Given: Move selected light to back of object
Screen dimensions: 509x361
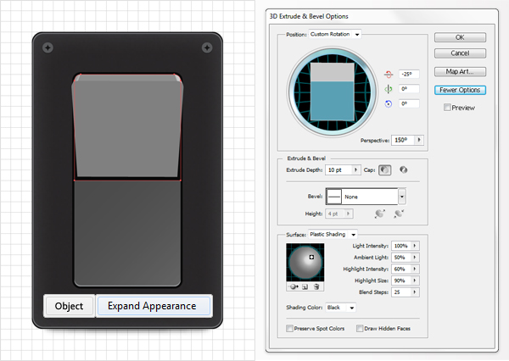Looking at the screenshot, I should pos(294,286).
